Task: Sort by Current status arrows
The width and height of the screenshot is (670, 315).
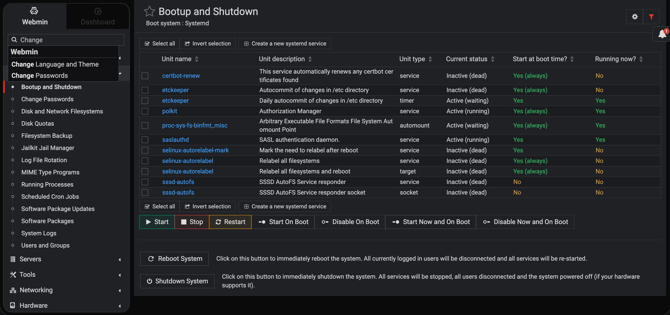Action: point(492,59)
